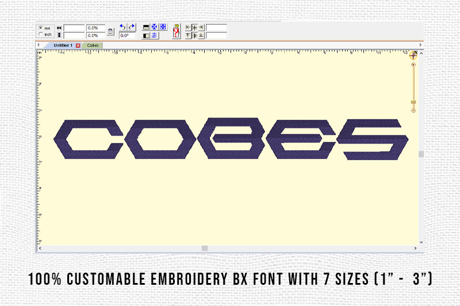Click the vertical split black-white icon
The height and width of the screenshot is (306, 460).
pos(146,36)
